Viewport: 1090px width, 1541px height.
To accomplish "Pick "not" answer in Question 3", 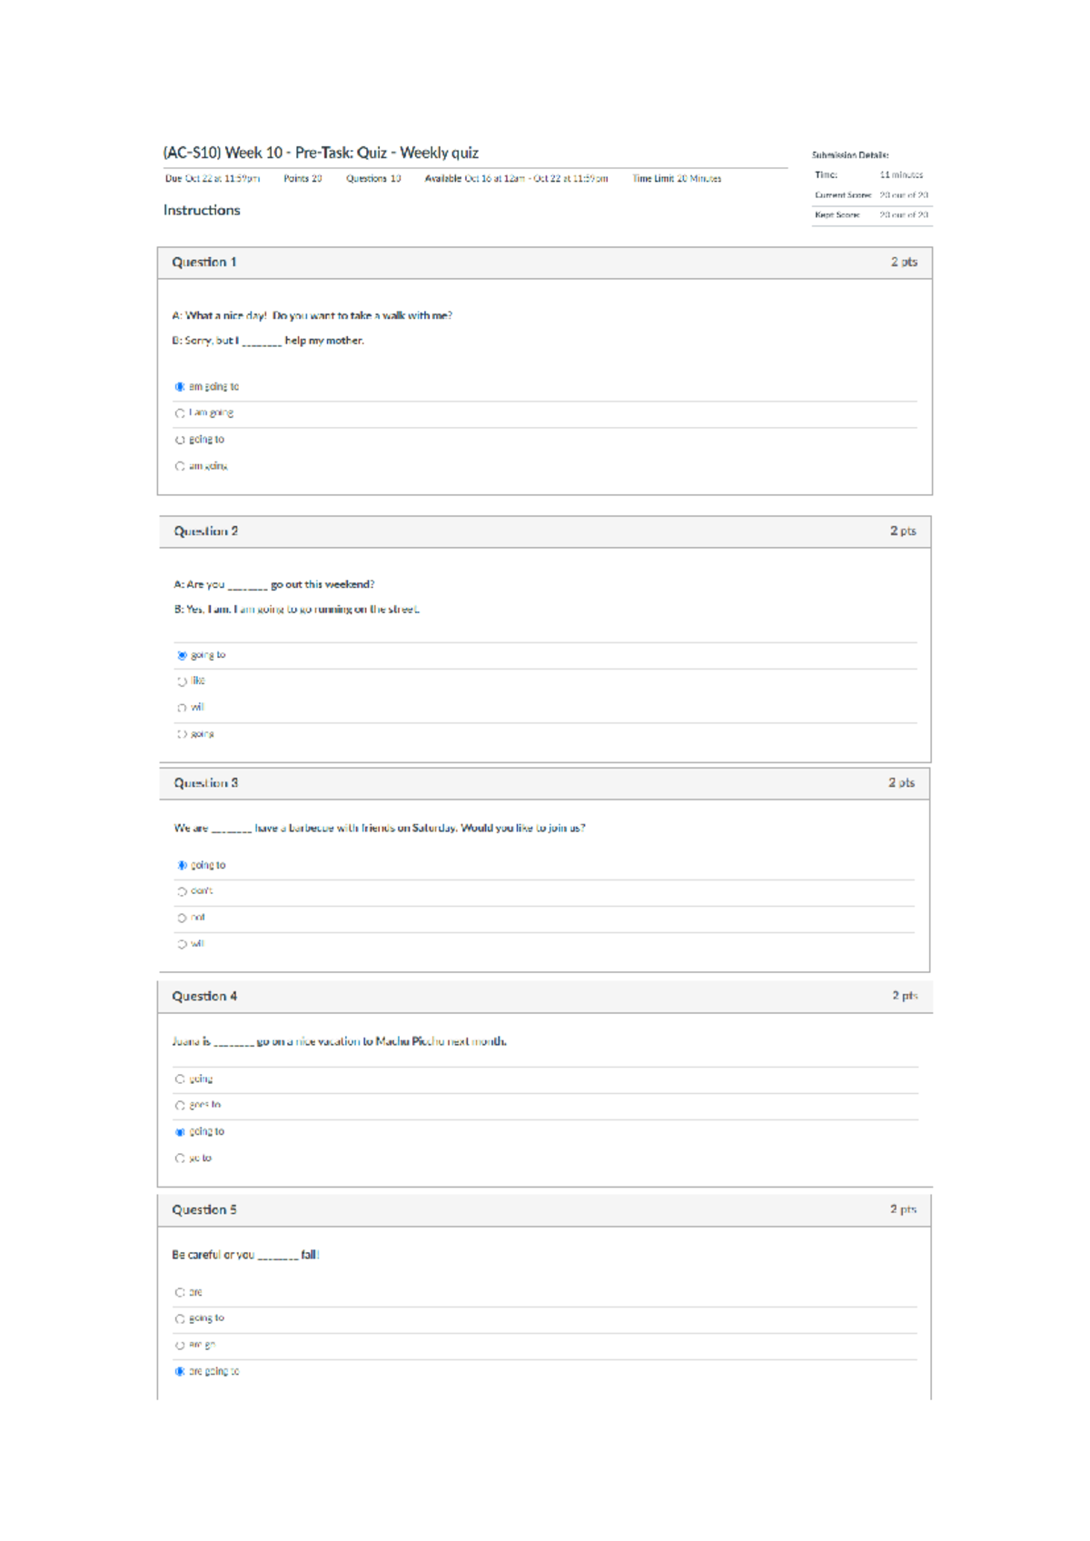I will coord(182,918).
